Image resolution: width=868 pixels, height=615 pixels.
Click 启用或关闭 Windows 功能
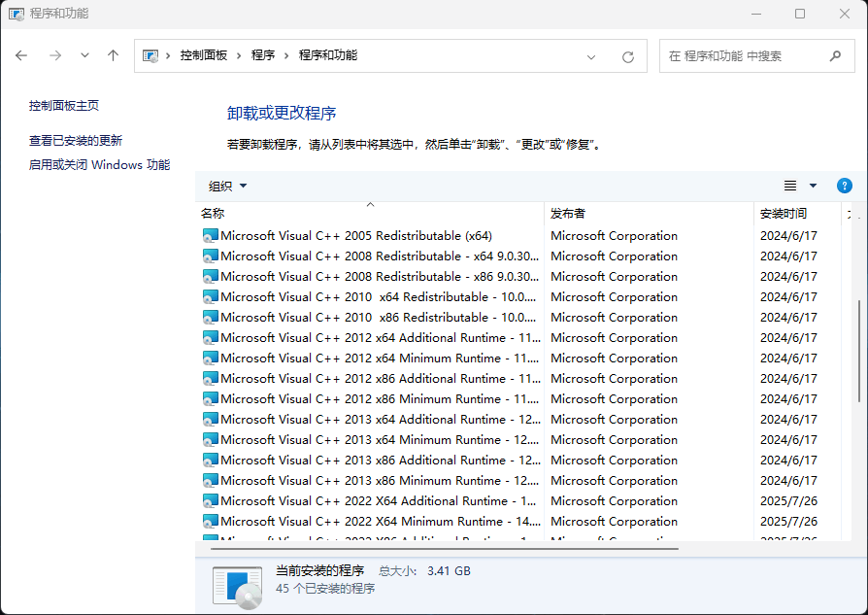[x=99, y=165]
